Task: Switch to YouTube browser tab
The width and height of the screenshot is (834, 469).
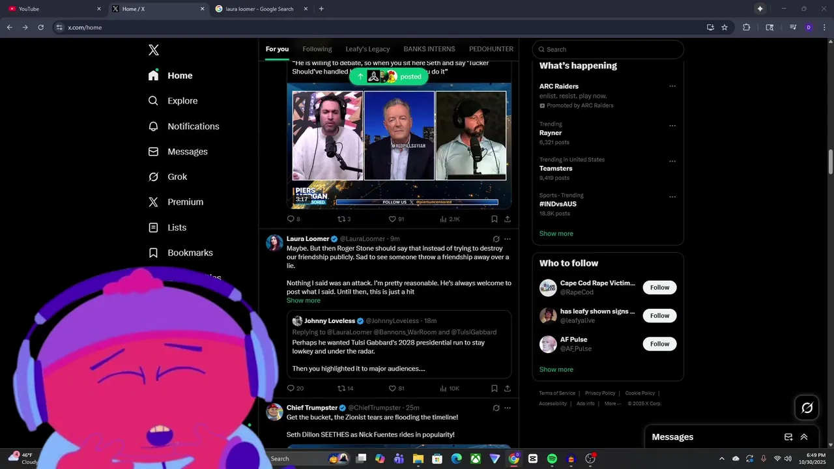Action: click(55, 8)
